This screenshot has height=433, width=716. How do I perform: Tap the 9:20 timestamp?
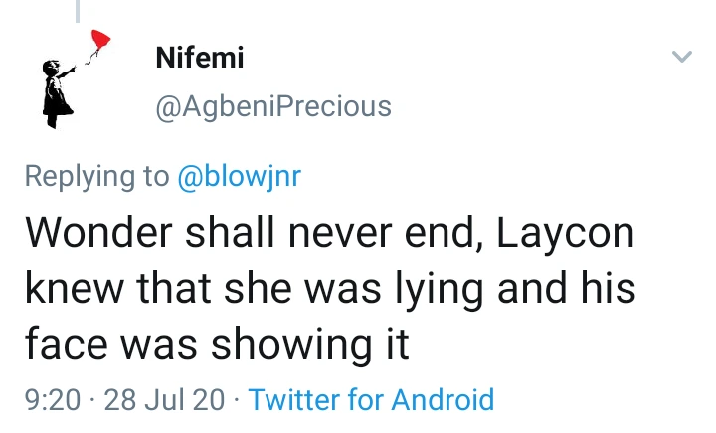[51, 400]
